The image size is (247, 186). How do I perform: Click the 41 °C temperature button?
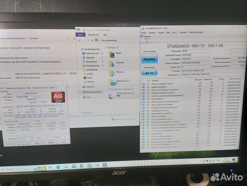[149, 73]
